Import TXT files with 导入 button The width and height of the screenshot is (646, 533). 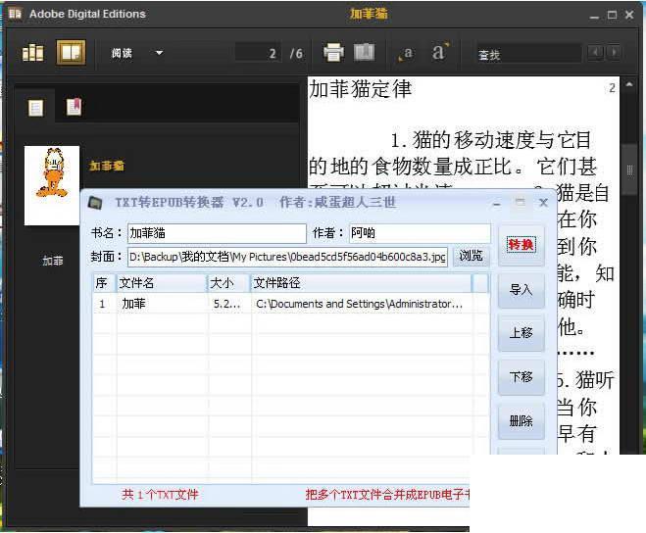522,290
